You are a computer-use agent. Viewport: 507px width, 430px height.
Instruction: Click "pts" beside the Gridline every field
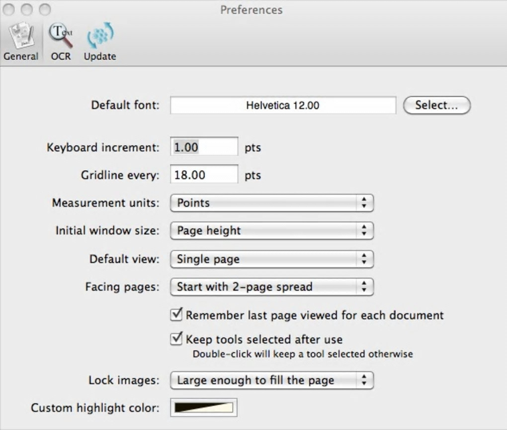point(253,175)
